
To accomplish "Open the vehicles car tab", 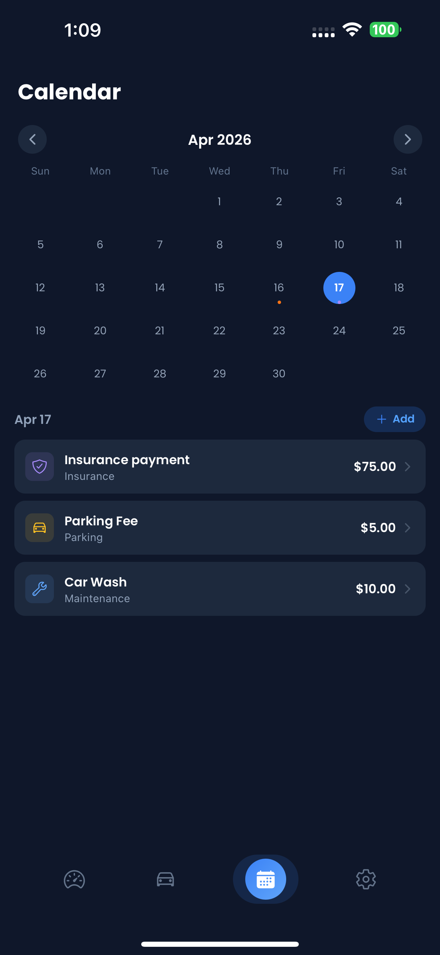I will [x=165, y=880].
